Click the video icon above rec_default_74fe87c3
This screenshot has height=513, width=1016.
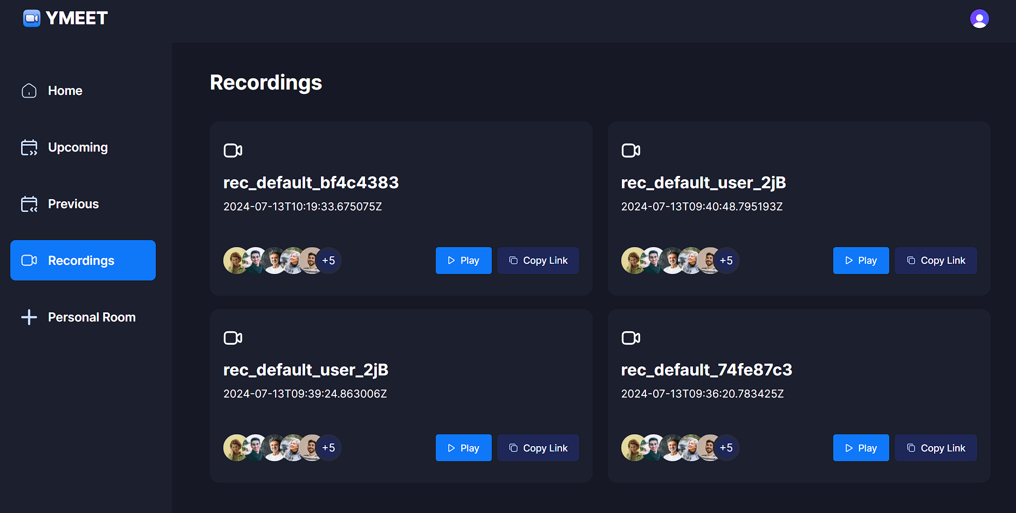(x=631, y=338)
